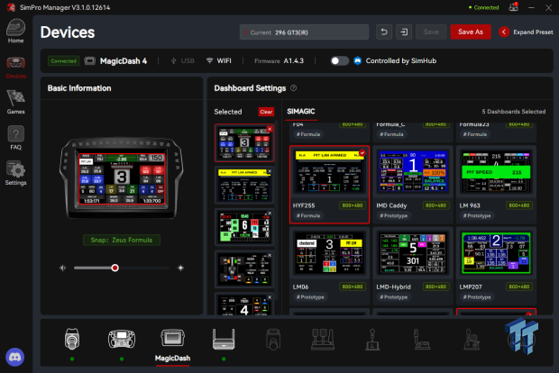This screenshot has height=373, width=559.
Task: Click the screen brightness slider handle
Action: 115,268
